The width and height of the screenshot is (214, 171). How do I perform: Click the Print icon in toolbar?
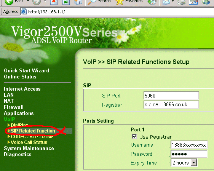(x=181, y=2)
